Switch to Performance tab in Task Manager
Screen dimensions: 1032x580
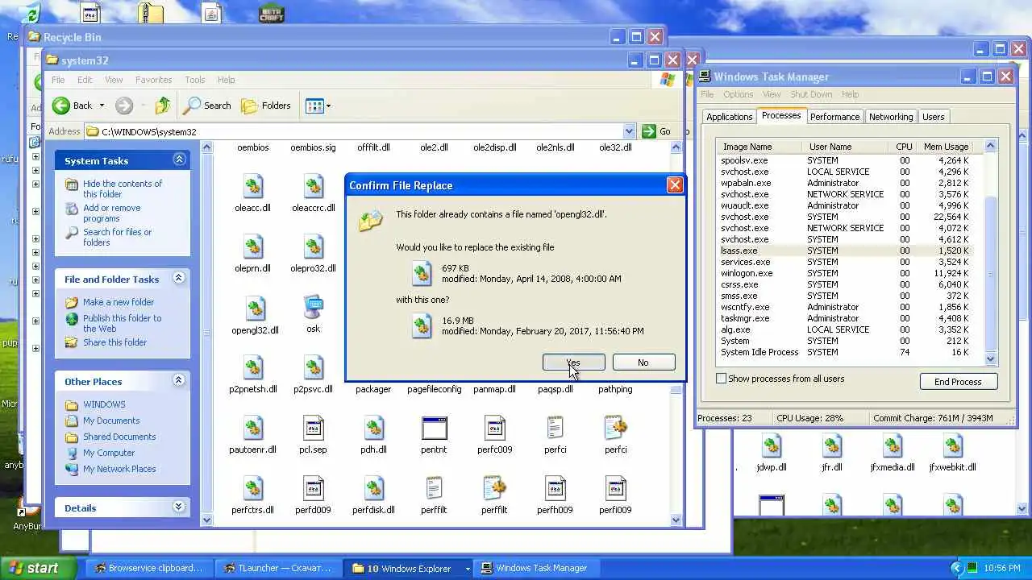(834, 117)
